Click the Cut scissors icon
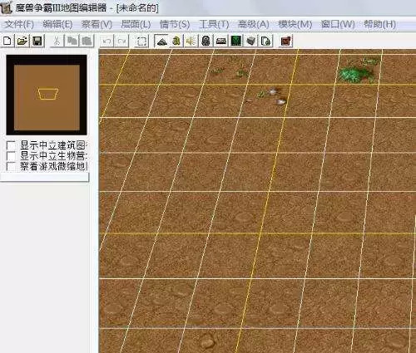Screen dimensions: 416x353 [x=57, y=42]
